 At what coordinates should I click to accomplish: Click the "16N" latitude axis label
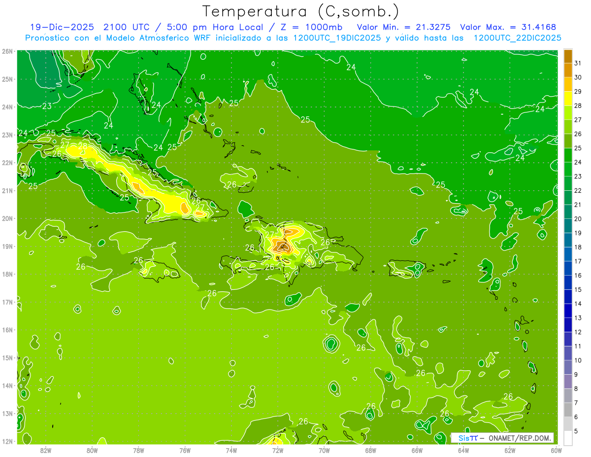click(x=7, y=330)
